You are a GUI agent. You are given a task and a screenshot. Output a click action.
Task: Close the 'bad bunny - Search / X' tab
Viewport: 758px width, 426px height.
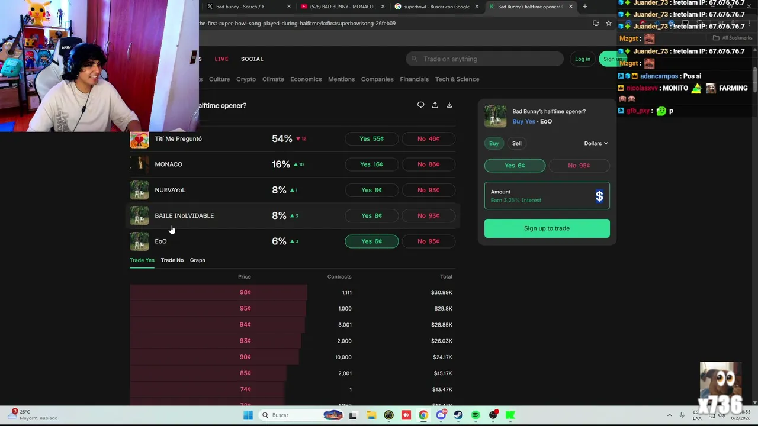click(x=289, y=7)
